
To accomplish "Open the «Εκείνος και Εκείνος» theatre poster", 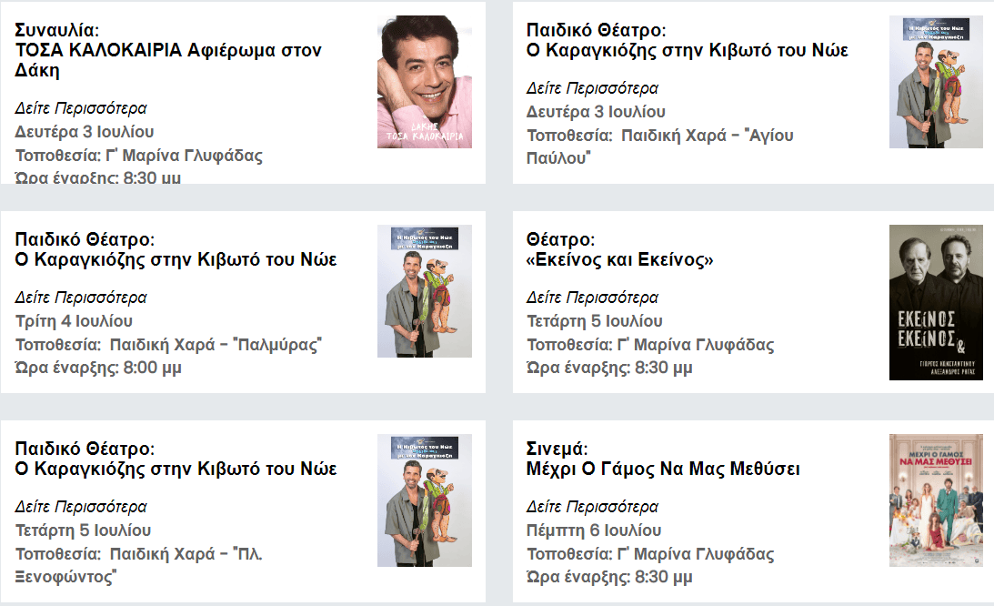I will coord(936,302).
